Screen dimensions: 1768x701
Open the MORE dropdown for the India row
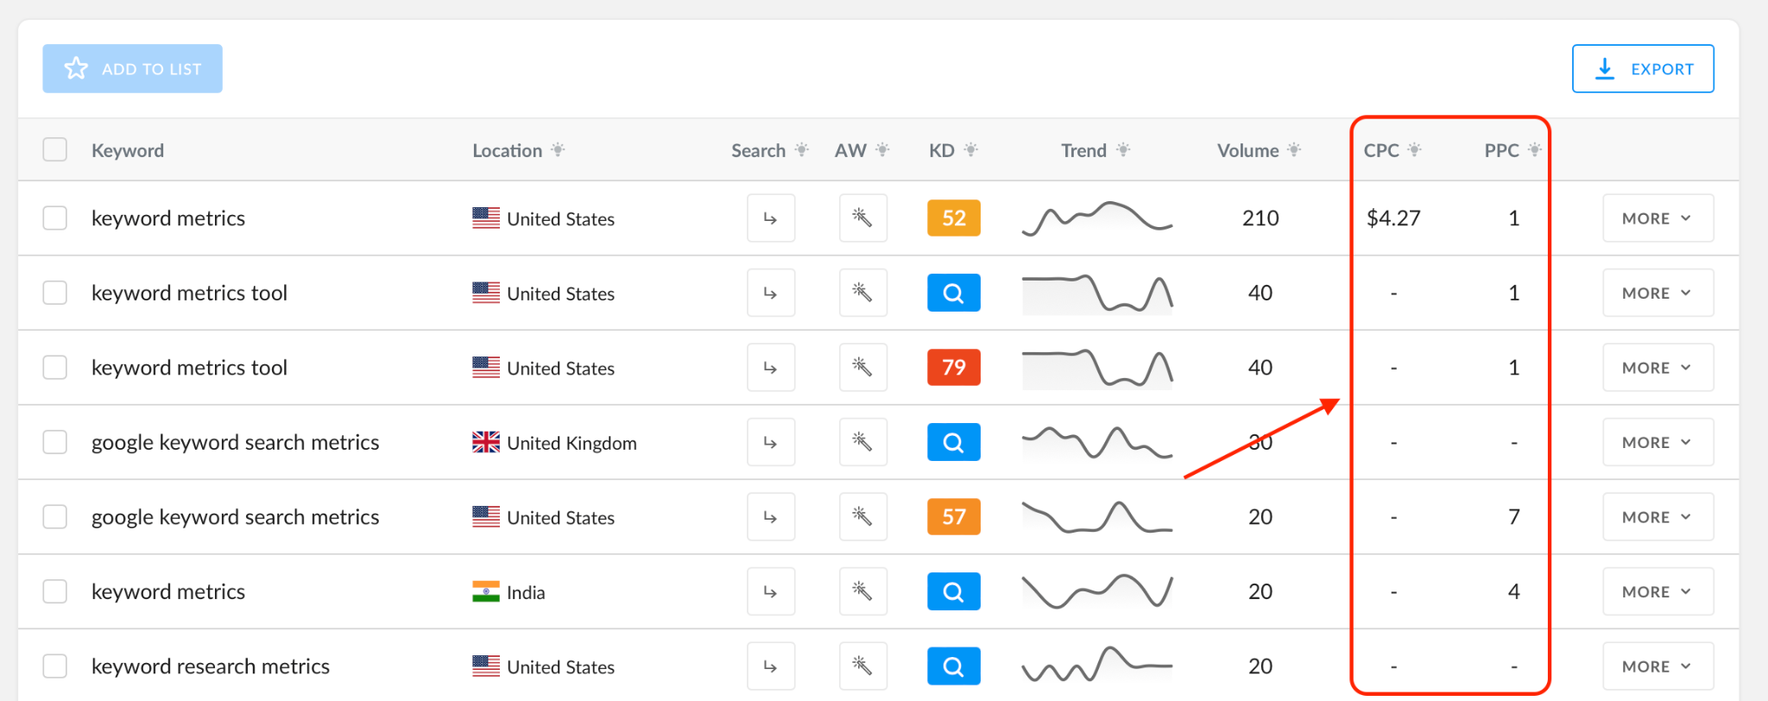[1657, 591]
